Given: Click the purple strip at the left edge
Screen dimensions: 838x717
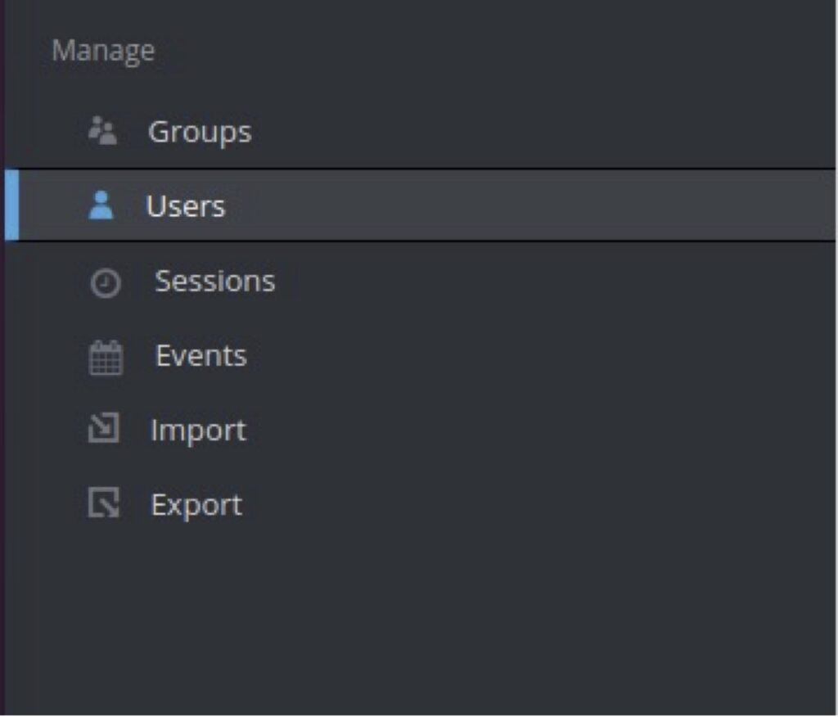Looking at the screenshot, I should pos(2,409).
